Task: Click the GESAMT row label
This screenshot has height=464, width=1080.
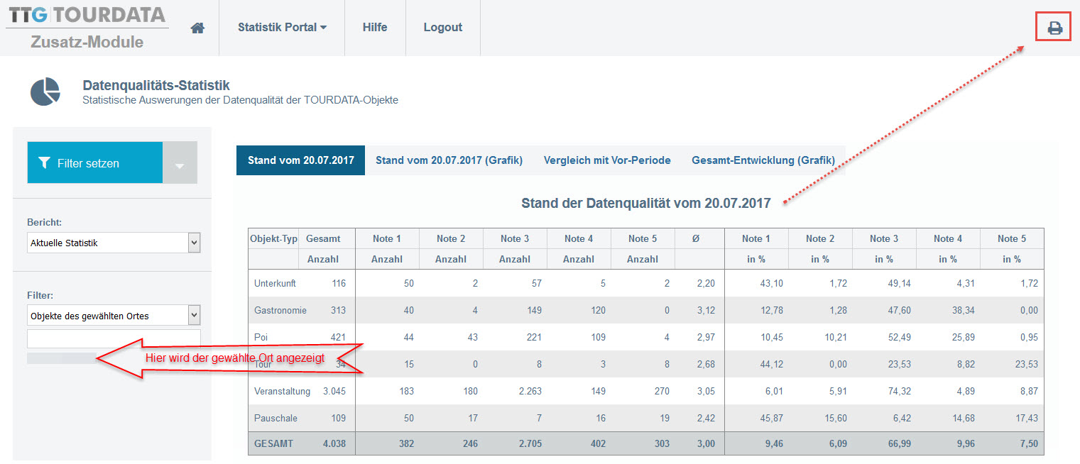Action: coord(273,444)
